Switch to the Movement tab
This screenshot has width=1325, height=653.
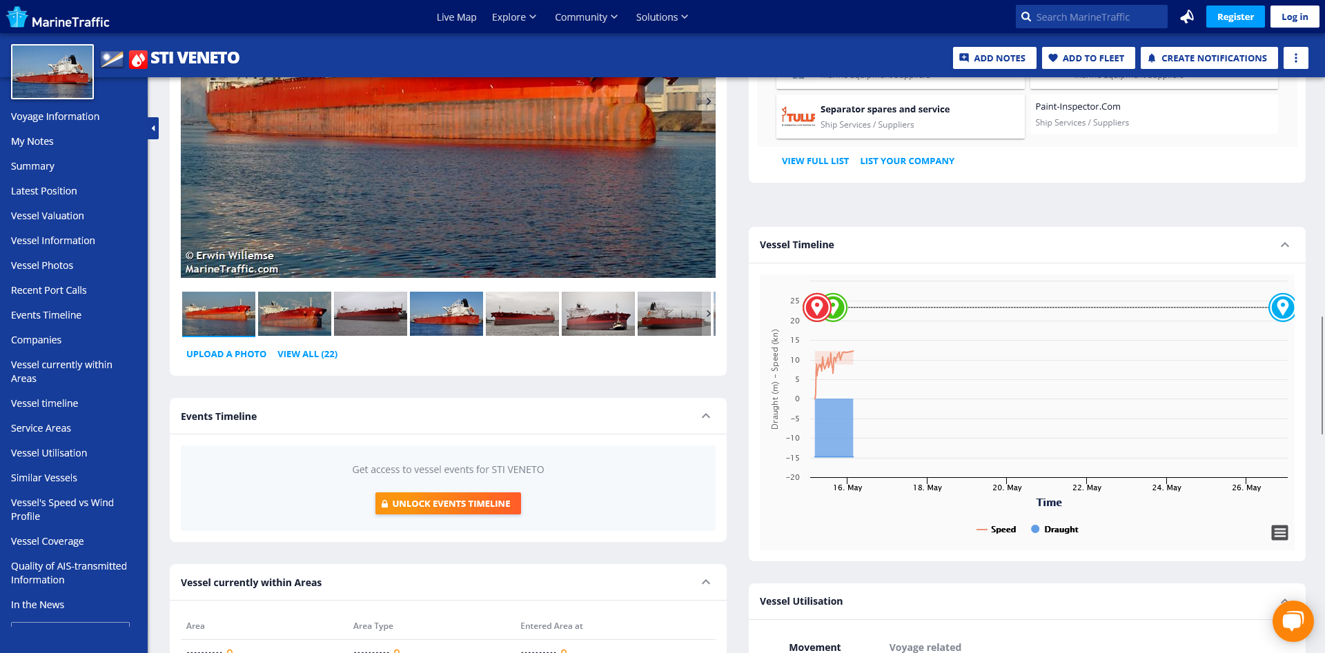(x=815, y=647)
